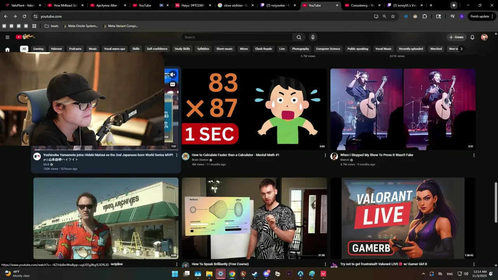The height and width of the screenshot is (280, 498).
Task: Click the Create button
Action: click(x=456, y=37)
